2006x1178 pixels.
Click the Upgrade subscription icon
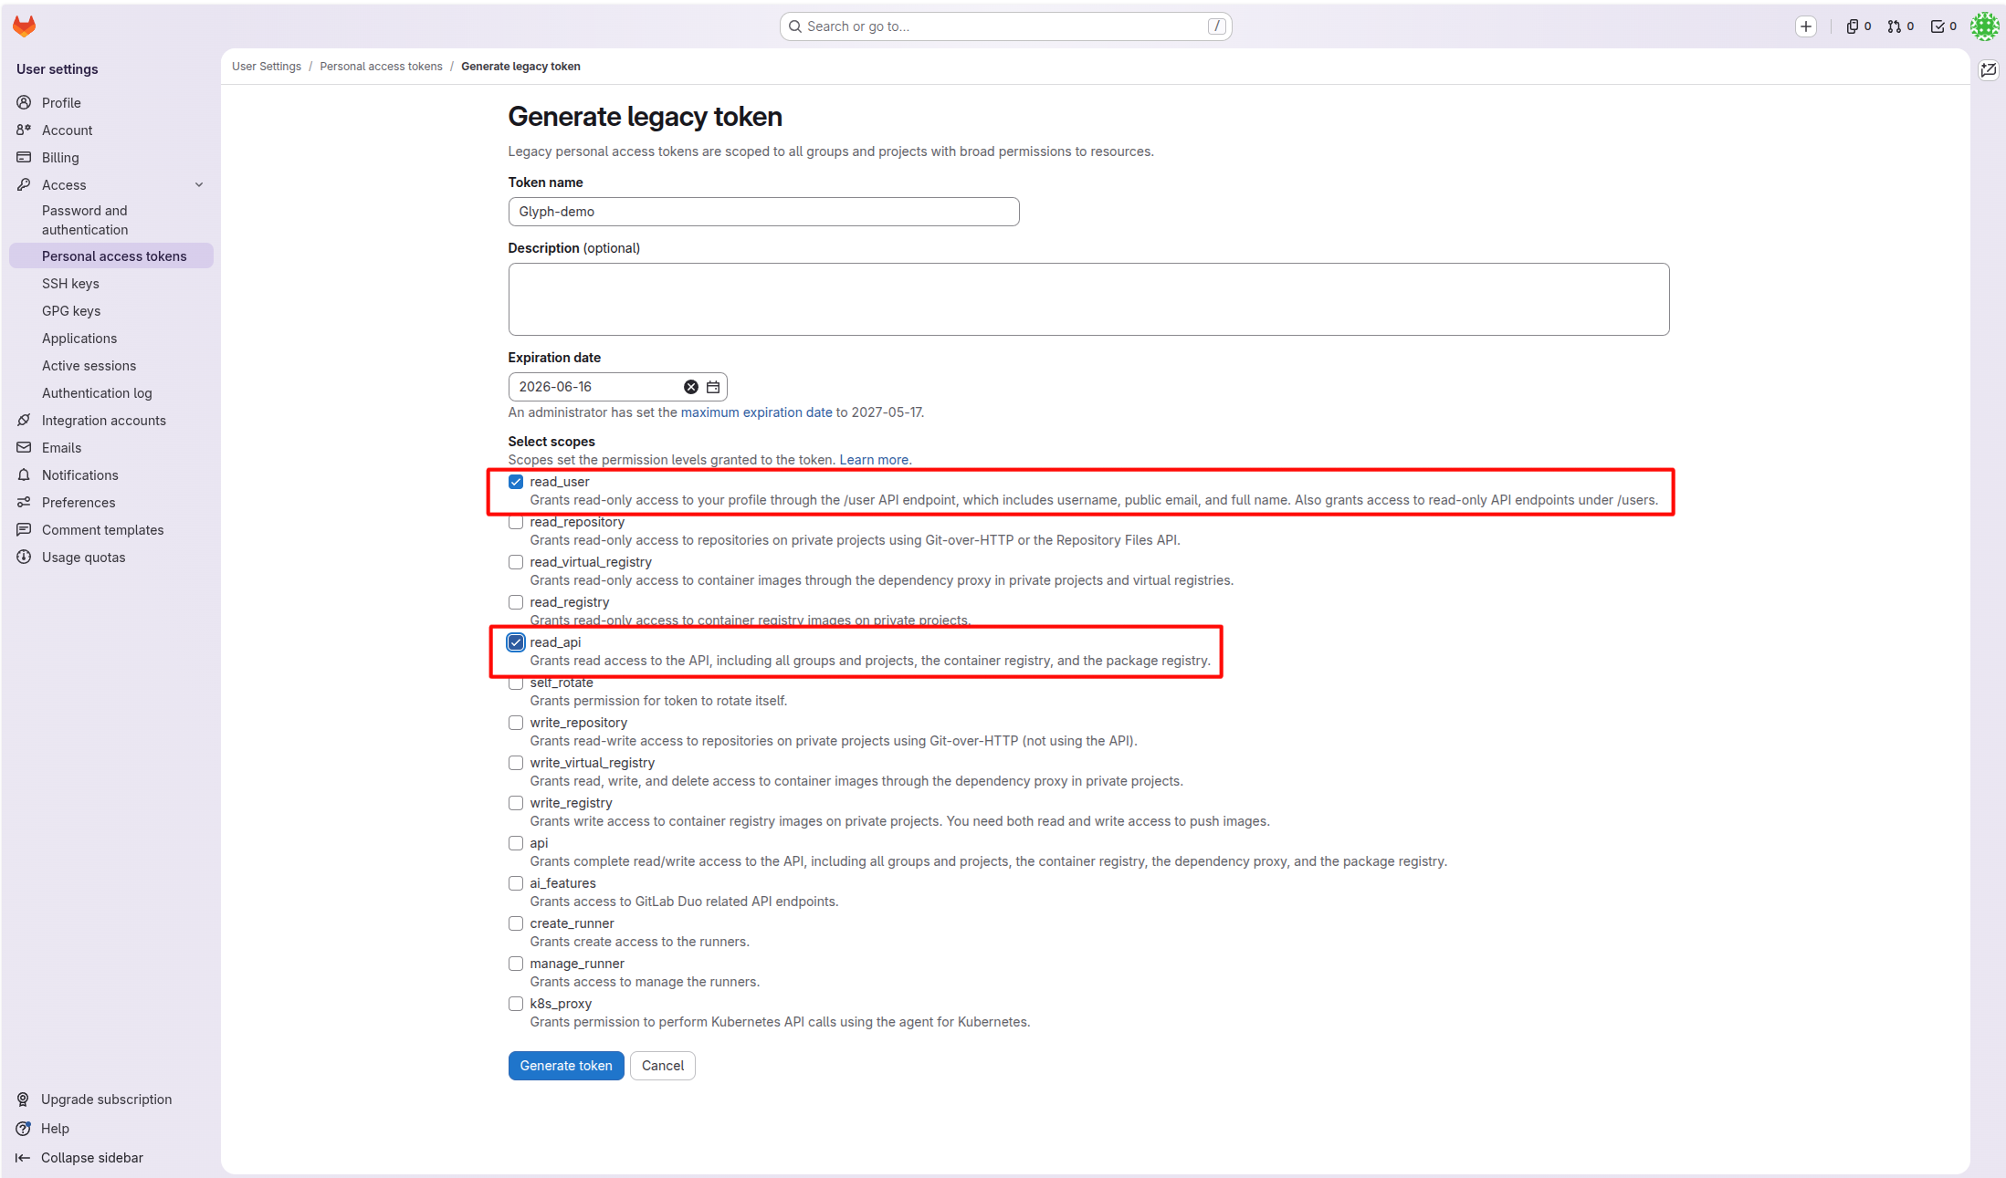coord(24,1099)
